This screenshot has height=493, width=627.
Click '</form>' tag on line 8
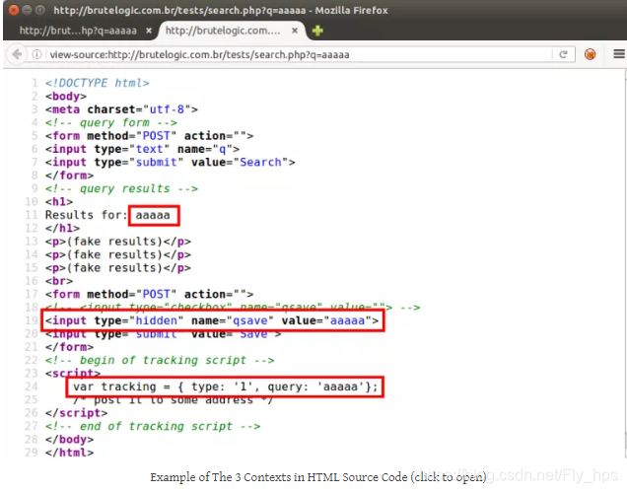[70, 176]
